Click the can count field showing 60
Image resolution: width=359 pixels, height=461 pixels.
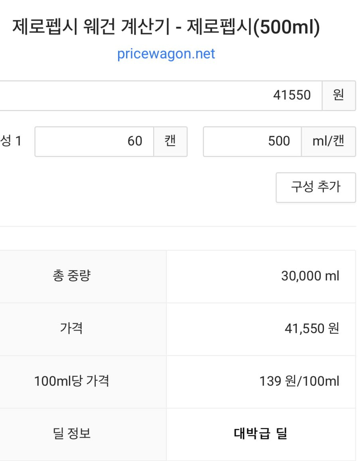[94, 141]
